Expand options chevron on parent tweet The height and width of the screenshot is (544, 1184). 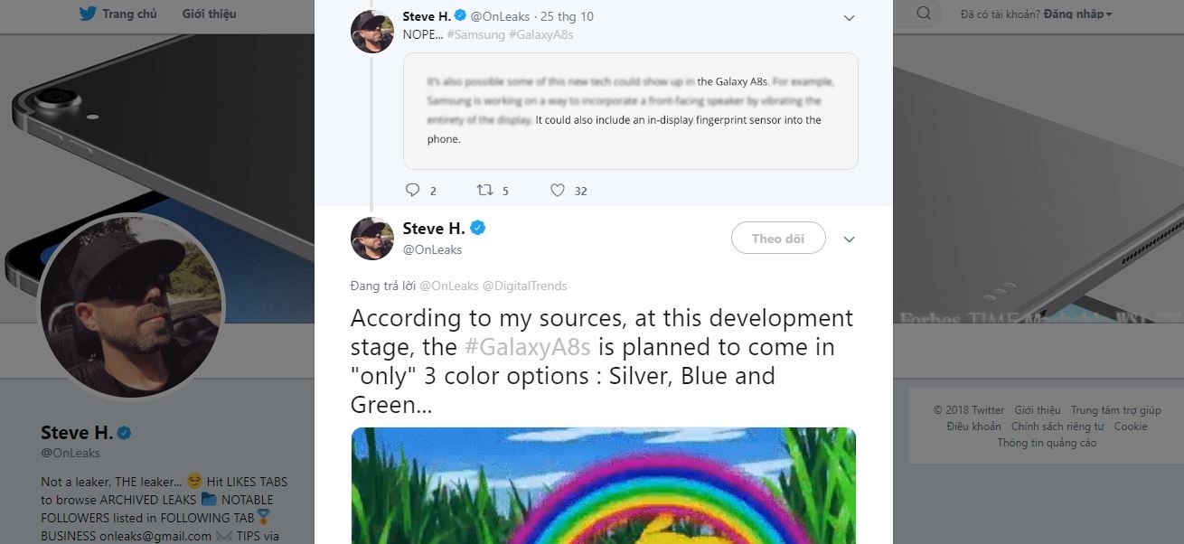[849, 17]
